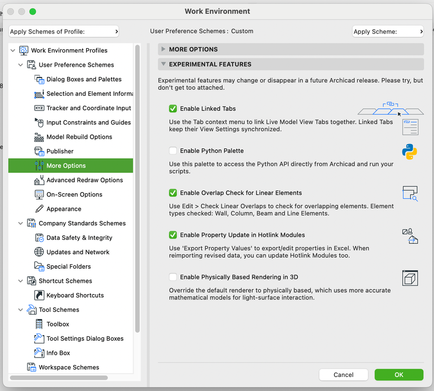
Task: Open the Apply Schemes of Profile menu
Action: (63, 31)
